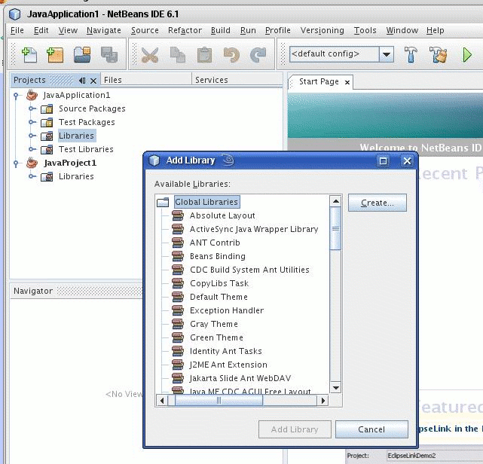
Task: Click the JavaApplication1 coffee cup project icon
Action: pos(32,95)
